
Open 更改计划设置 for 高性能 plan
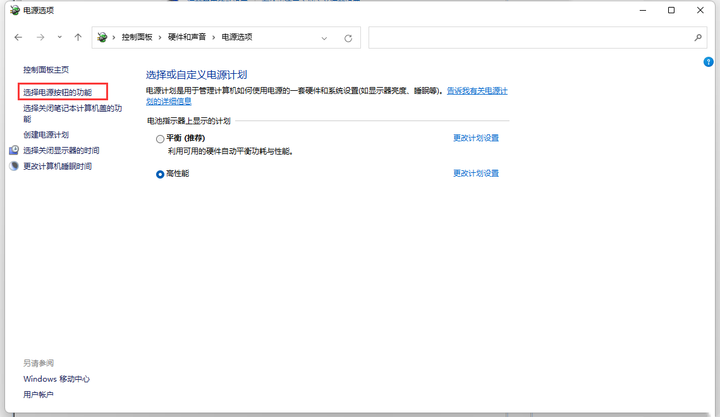click(x=476, y=173)
